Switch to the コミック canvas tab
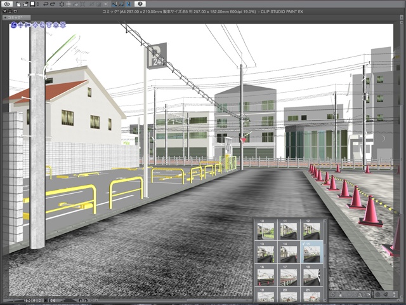This screenshot has width=406, height=305. (16, 17)
